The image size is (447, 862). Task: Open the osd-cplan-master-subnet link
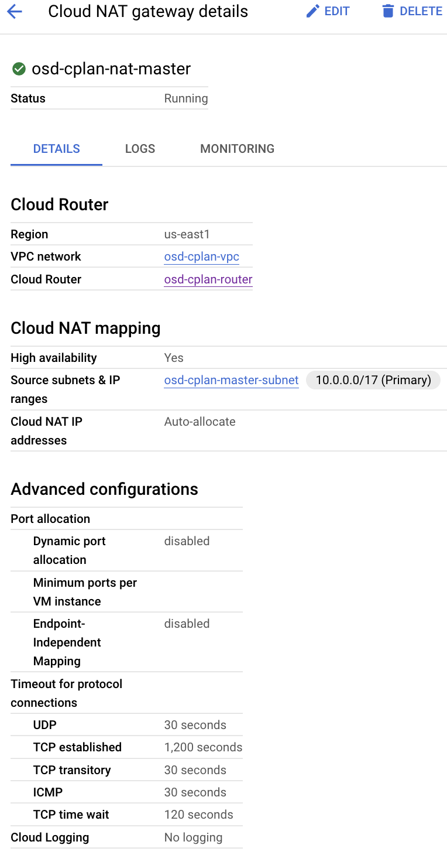click(x=231, y=380)
